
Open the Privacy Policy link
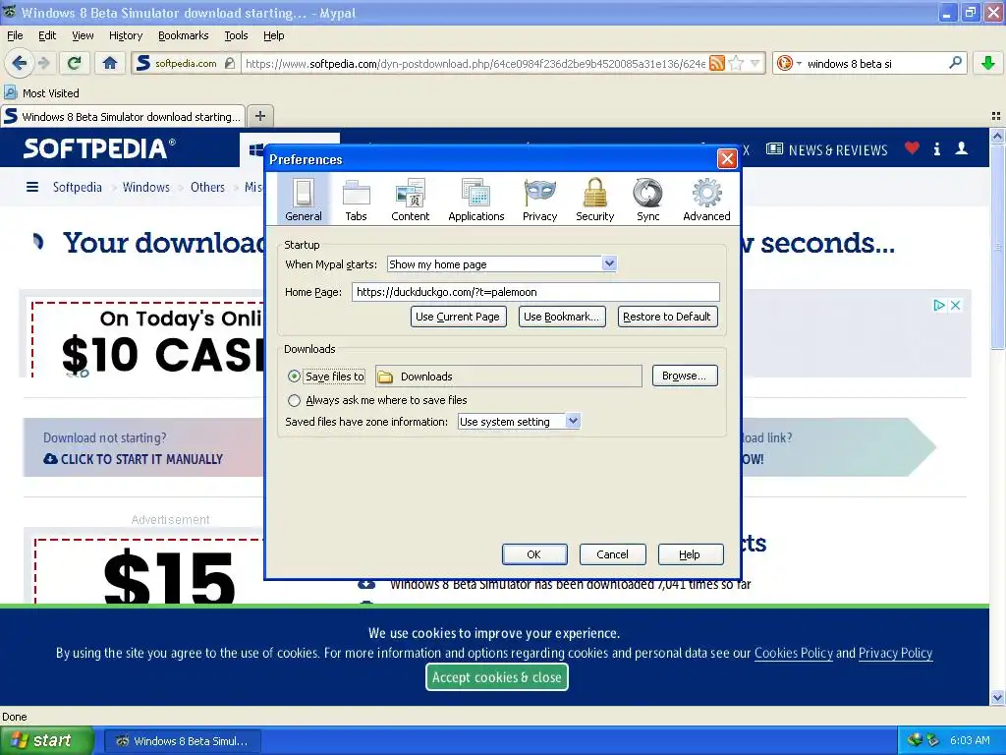pyautogui.click(x=895, y=653)
